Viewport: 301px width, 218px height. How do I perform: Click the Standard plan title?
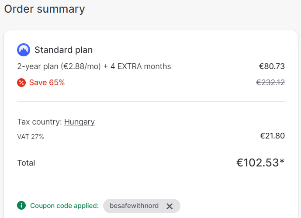point(63,50)
